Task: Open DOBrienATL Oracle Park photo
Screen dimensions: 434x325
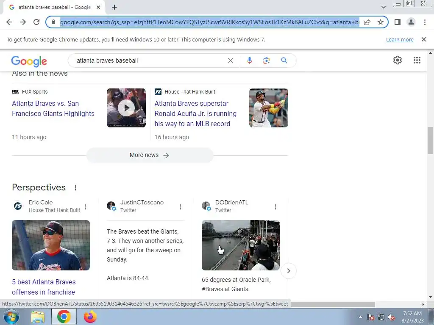Action: [x=241, y=245]
